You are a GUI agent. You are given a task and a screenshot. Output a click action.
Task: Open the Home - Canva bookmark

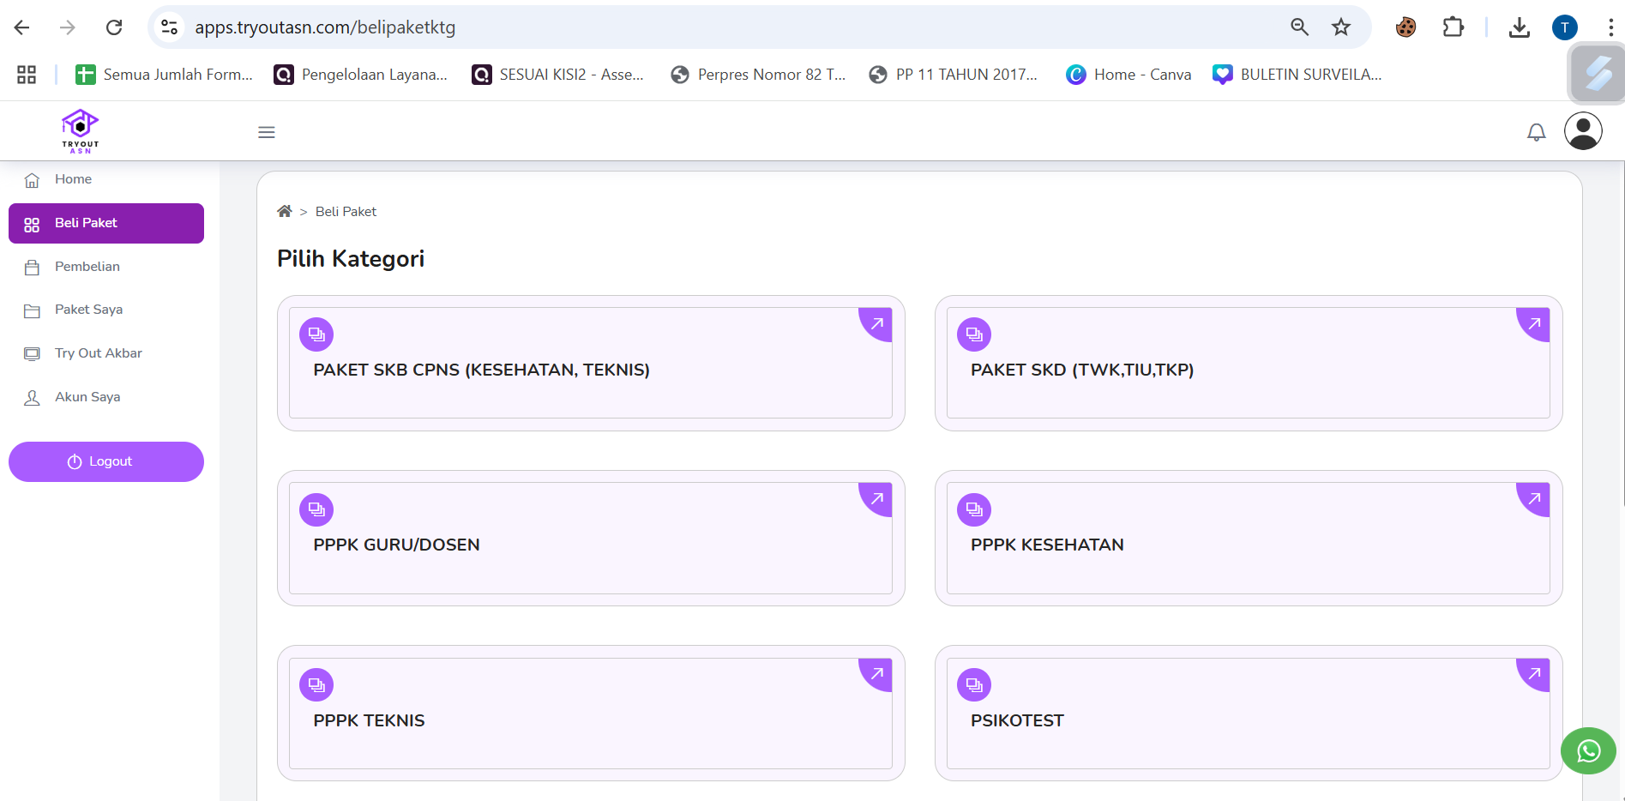(1128, 75)
